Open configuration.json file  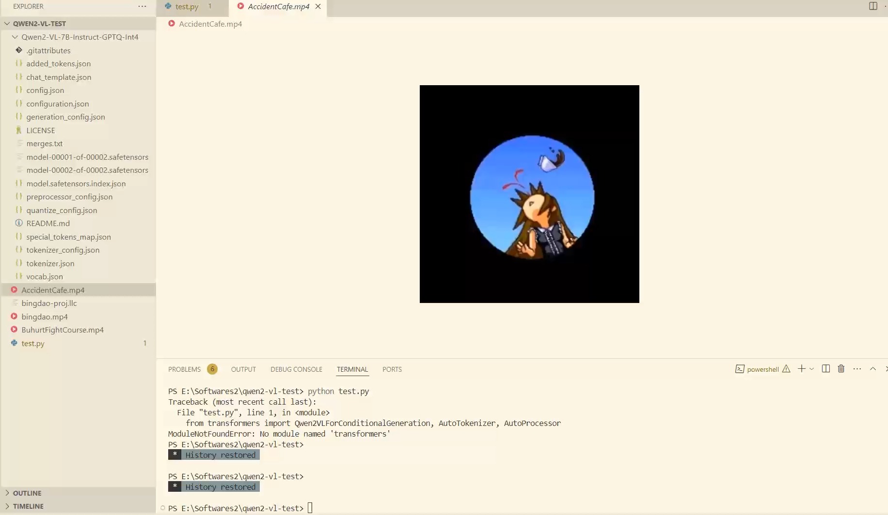click(58, 104)
